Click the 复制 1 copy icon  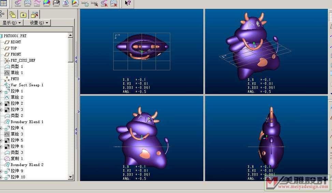point(7,159)
